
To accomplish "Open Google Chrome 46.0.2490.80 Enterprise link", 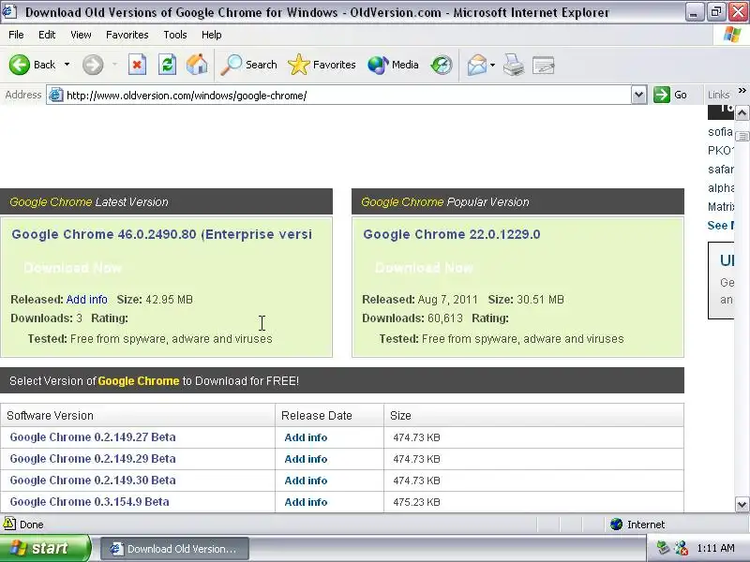I will click(161, 234).
